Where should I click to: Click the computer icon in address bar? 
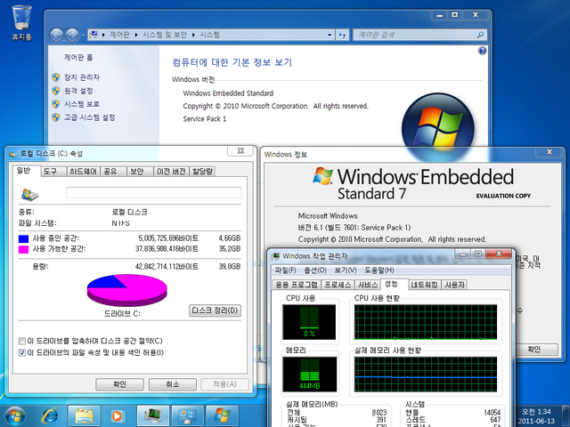[94, 35]
